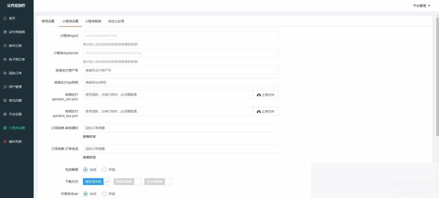Enable 在线客服 by selecting 开启
The height and width of the screenshot is (198, 439).
coord(104,170)
